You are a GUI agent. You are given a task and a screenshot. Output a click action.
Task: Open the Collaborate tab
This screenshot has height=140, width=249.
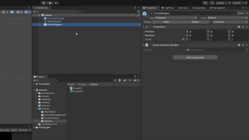(199, 8)
